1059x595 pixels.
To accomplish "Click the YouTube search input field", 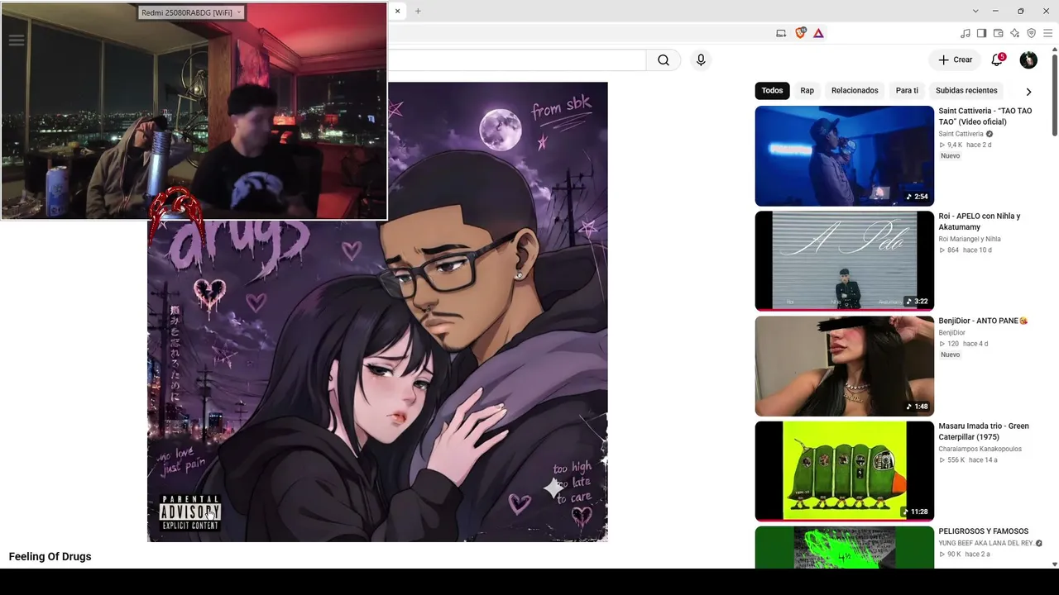I will pos(516,60).
